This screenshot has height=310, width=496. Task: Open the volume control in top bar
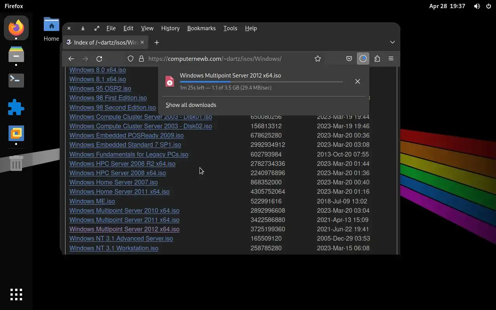[477, 6]
